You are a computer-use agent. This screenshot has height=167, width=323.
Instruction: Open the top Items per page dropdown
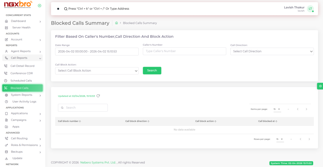point(277,109)
